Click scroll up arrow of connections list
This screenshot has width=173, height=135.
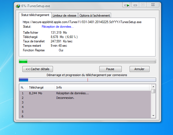tap(153, 87)
